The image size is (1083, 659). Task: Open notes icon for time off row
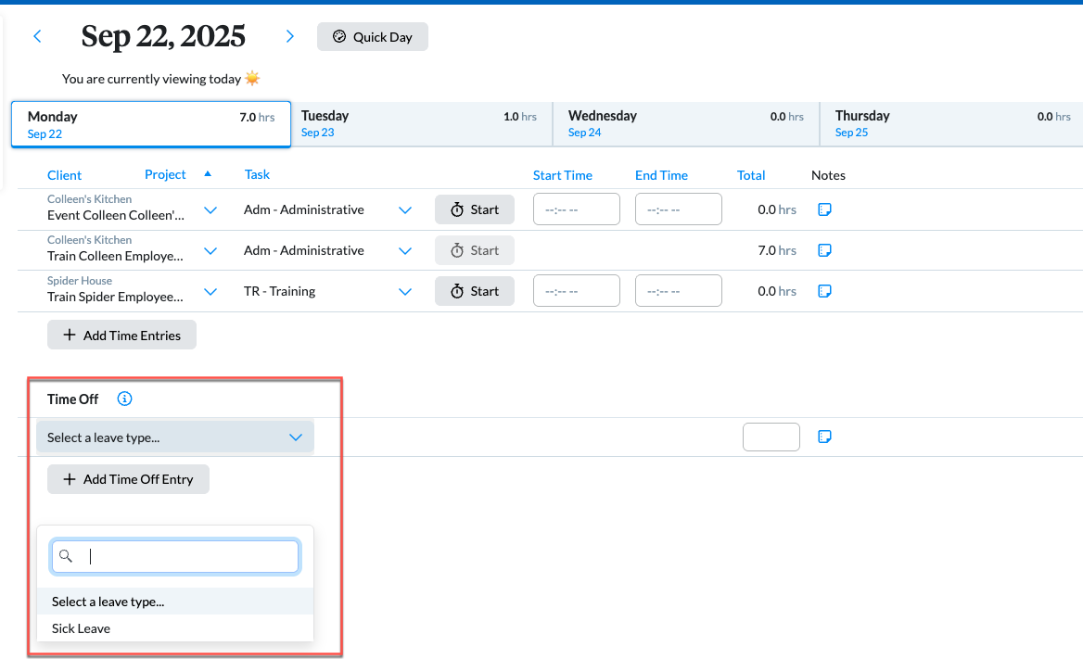tap(824, 437)
